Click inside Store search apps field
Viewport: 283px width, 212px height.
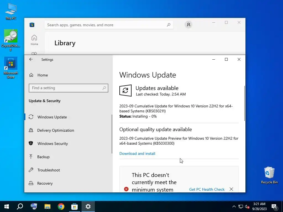[109, 25]
